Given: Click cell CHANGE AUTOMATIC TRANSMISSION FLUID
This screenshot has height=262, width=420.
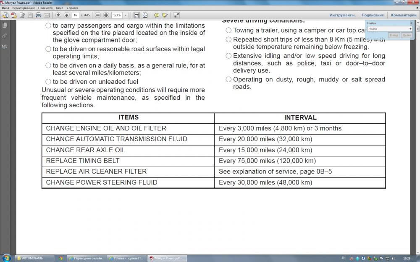Looking at the screenshot, I should coord(128,140).
